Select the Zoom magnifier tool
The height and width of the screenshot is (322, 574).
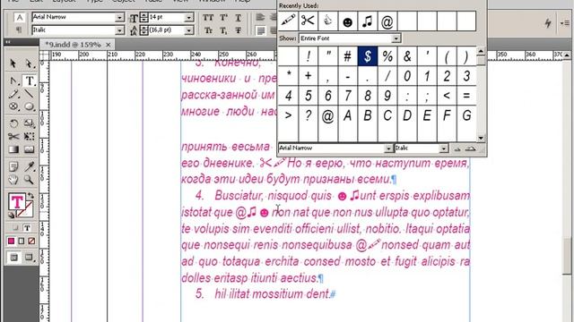point(29,180)
